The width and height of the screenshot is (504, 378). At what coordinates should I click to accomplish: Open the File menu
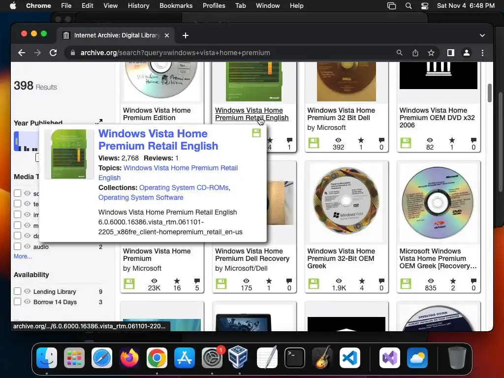tap(66, 6)
